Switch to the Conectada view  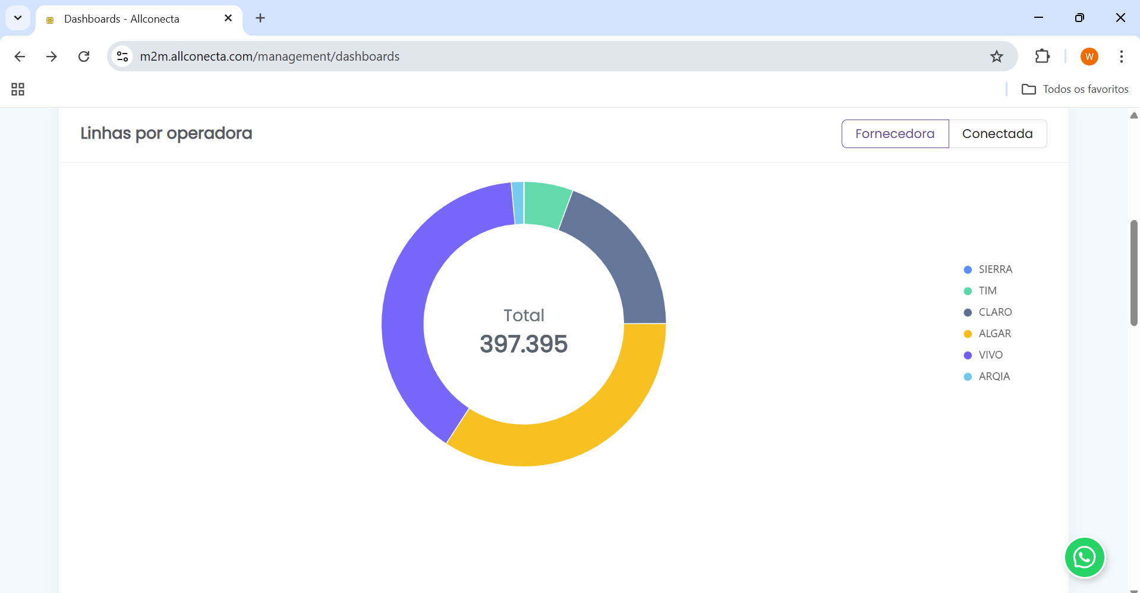click(x=997, y=134)
